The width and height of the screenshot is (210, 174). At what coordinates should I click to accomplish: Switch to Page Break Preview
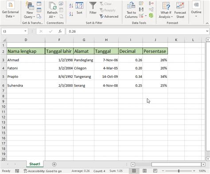point(155,171)
